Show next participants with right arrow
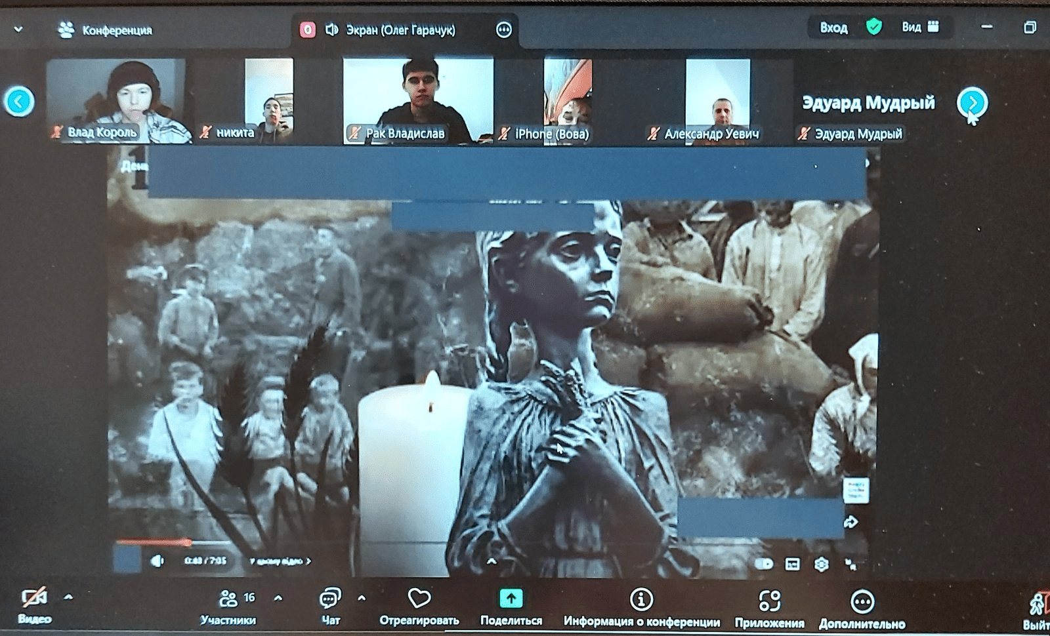 pyautogui.click(x=972, y=102)
